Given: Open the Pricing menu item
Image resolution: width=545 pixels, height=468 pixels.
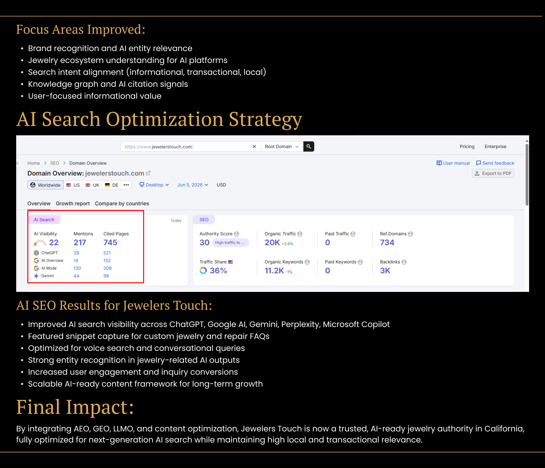Looking at the screenshot, I should [467, 146].
